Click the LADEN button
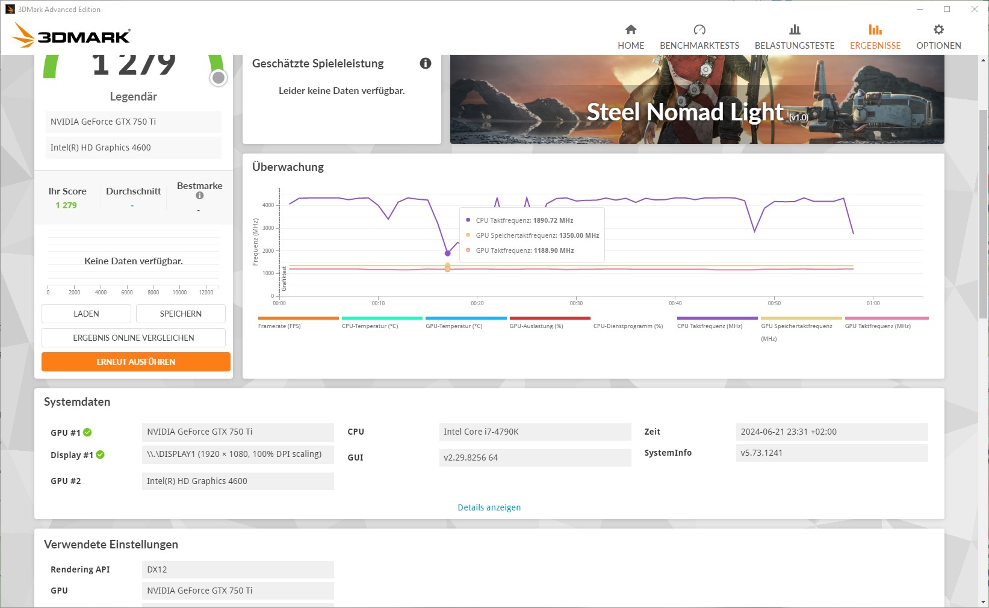 [86, 314]
